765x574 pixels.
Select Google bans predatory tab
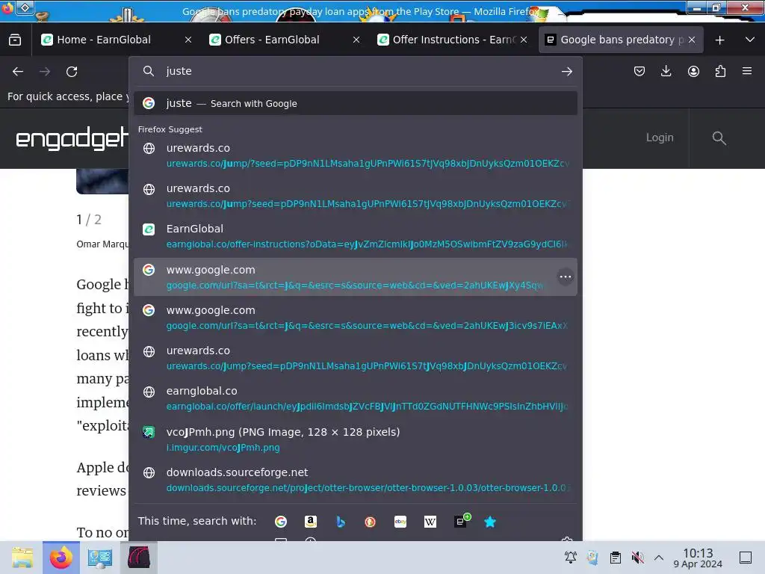(x=621, y=40)
